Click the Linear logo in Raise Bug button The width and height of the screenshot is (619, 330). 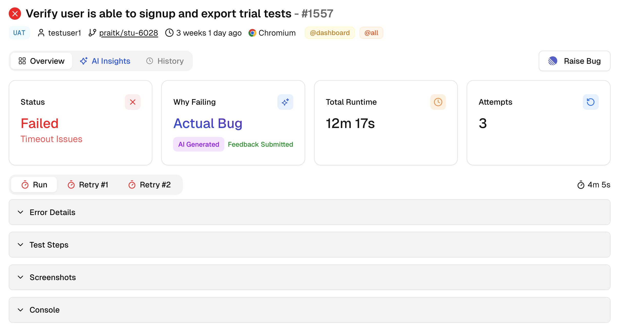pos(553,61)
